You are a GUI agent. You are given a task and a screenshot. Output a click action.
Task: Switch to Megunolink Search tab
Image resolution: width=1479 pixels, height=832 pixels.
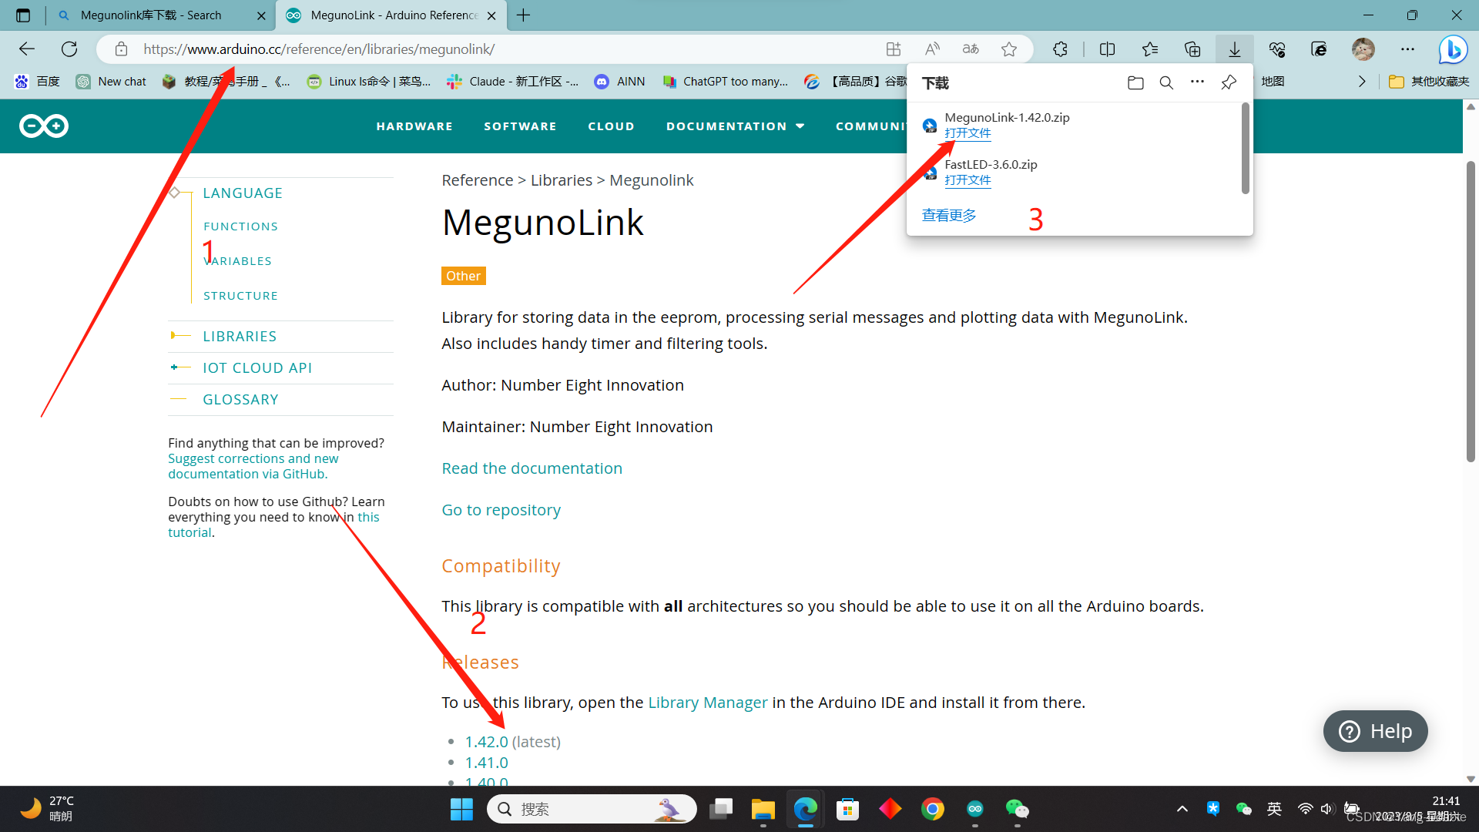pos(151,15)
